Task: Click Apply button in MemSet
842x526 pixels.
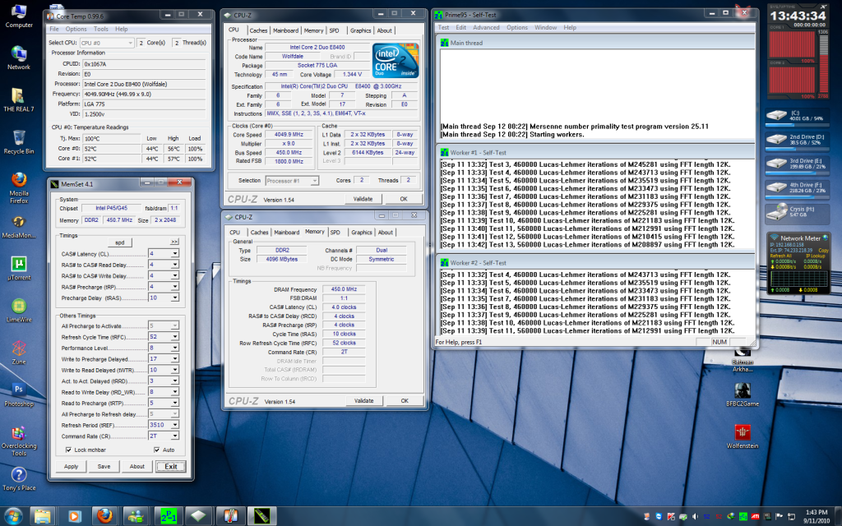Action: click(72, 467)
